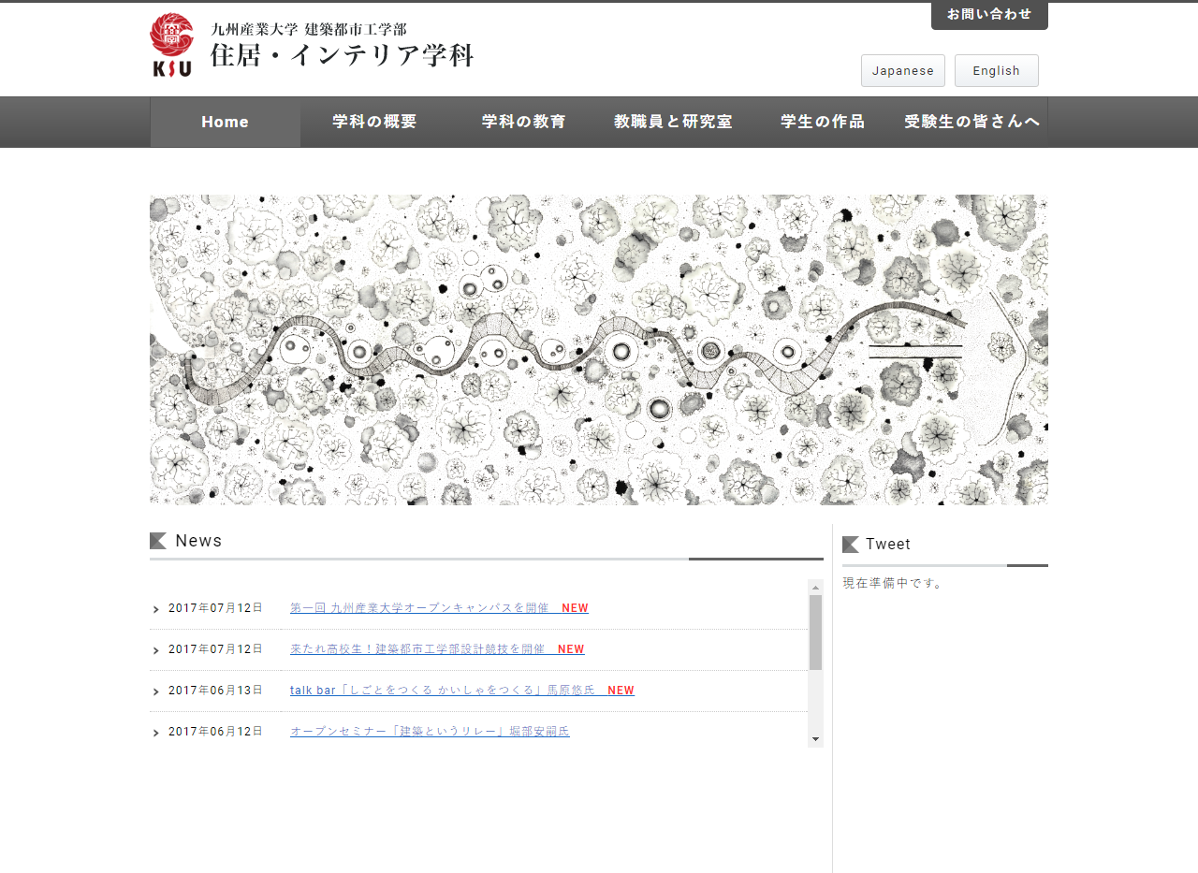The width and height of the screenshot is (1198, 873).
Task: Click the hero illustration banner image
Action: (x=599, y=350)
